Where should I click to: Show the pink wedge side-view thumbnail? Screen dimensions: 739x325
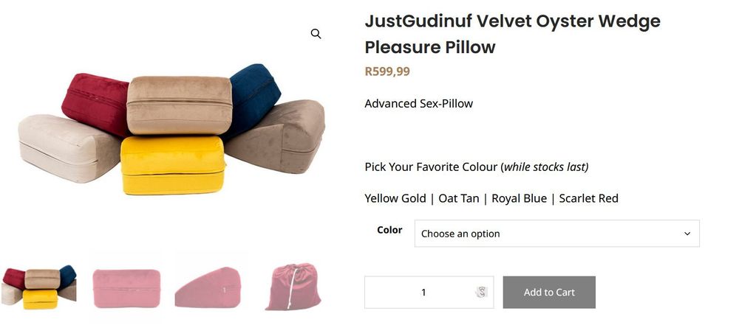(x=208, y=287)
